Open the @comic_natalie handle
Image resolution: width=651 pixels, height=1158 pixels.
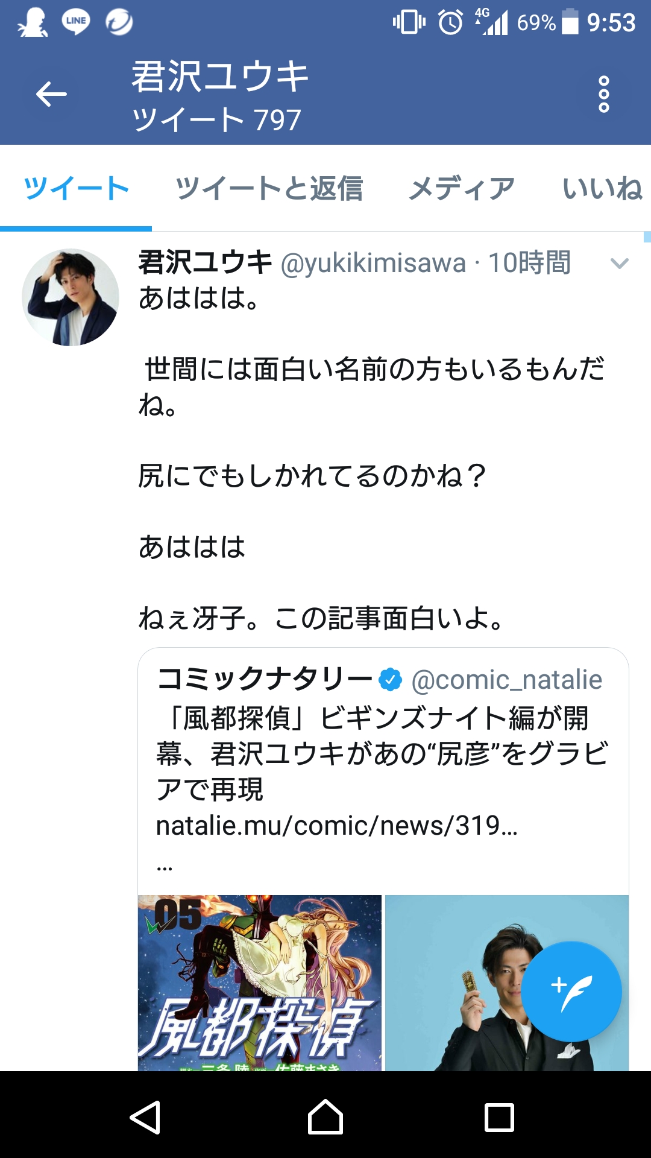point(506,680)
